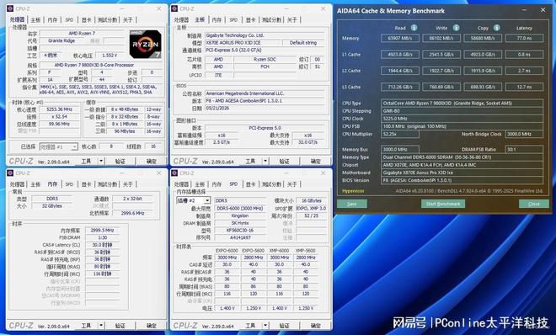
Task: Click Memory Write value 86102 MB/s
Action: tap(441, 38)
